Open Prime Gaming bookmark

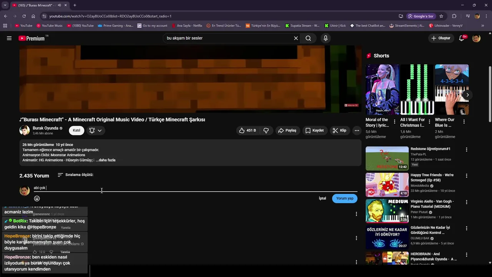pos(115,26)
